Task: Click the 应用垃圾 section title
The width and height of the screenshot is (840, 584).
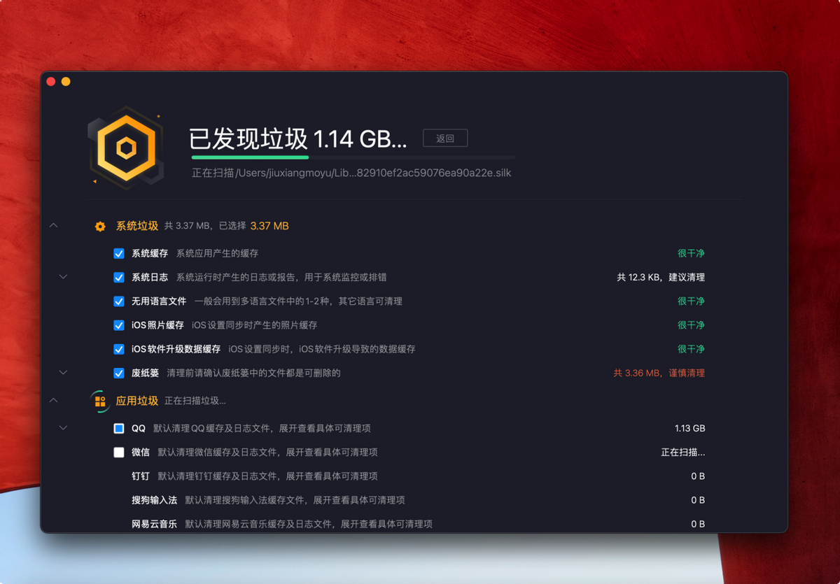Action: coord(137,401)
